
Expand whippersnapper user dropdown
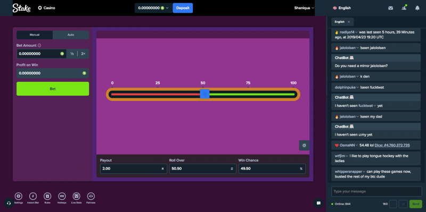click(364, 172)
